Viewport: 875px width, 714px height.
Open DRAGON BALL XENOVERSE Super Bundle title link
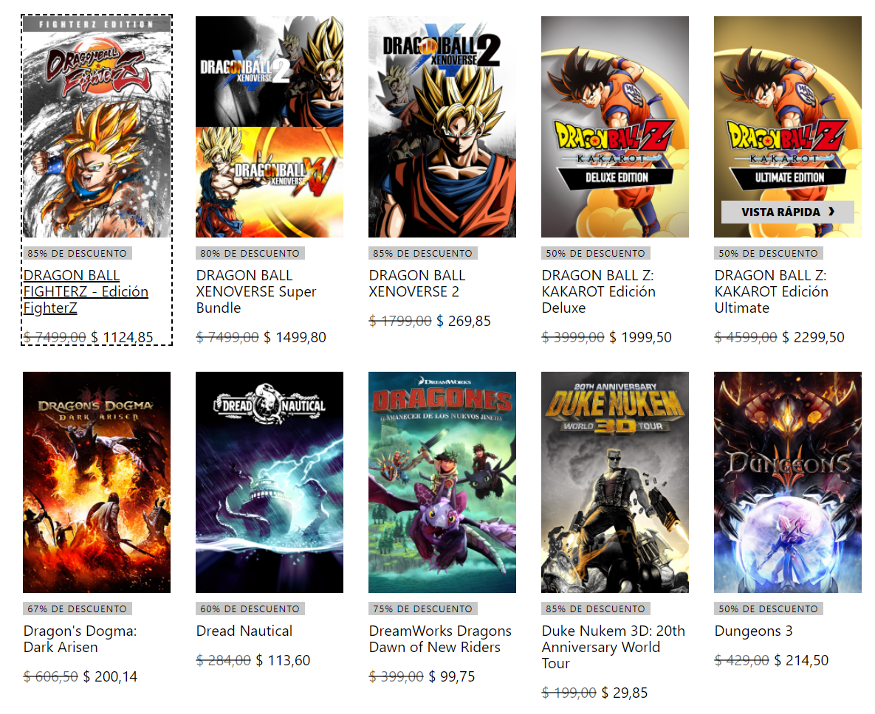pos(256,291)
